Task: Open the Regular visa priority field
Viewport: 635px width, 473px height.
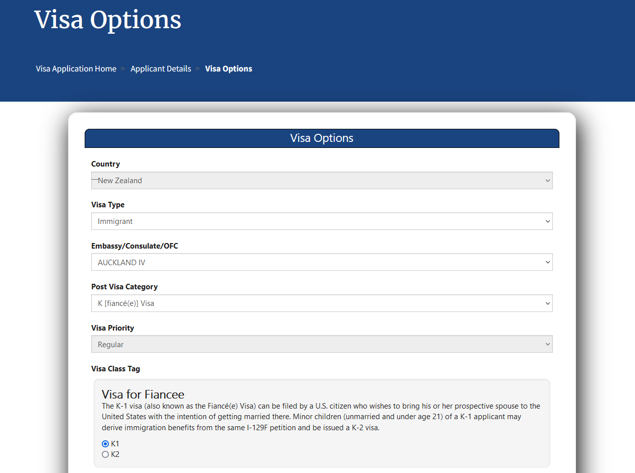Action: coord(312,344)
